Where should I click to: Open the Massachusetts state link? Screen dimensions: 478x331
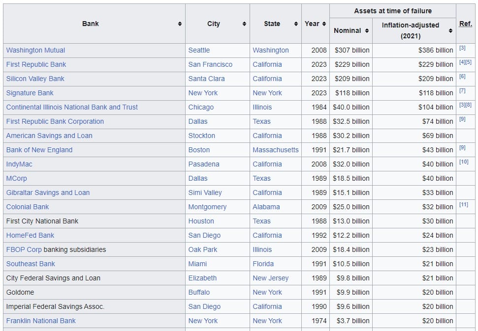[x=276, y=150]
